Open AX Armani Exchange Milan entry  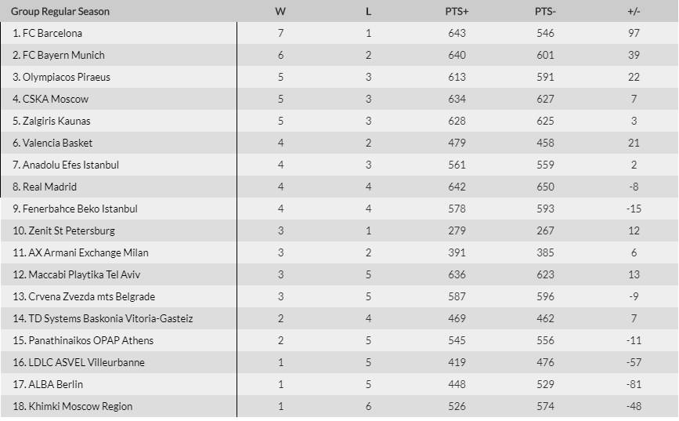85,252
